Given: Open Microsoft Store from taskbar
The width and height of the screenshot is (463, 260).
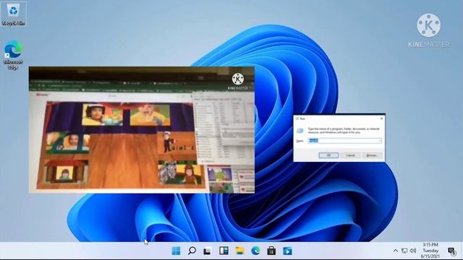Looking at the screenshot, I should tap(271, 251).
